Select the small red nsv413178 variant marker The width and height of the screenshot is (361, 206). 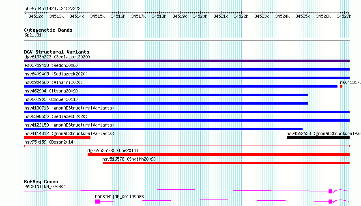(x=341, y=86)
